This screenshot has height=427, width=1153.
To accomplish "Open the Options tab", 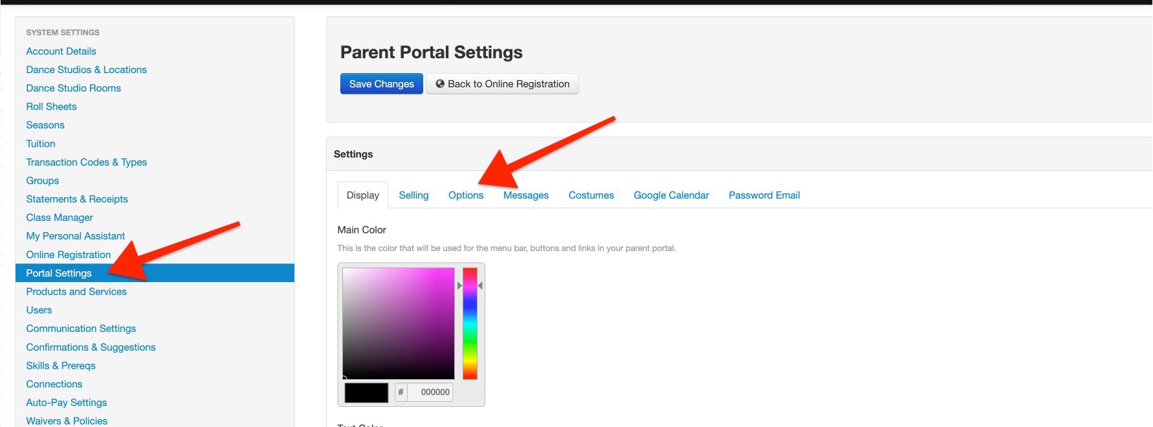I will (465, 195).
